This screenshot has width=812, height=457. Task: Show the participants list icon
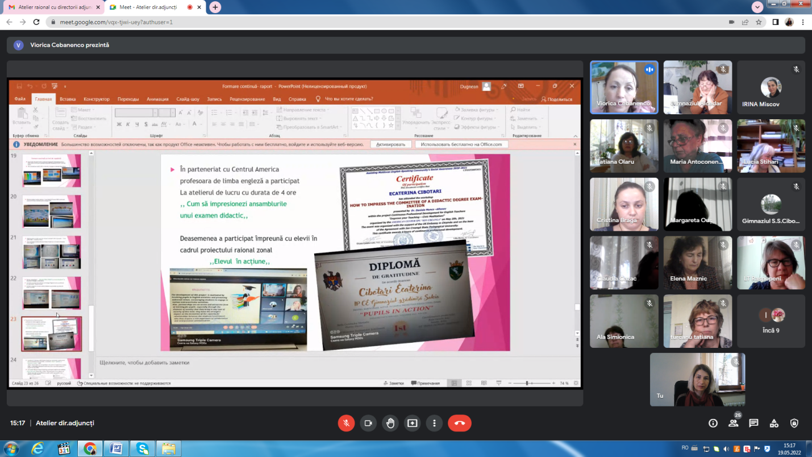pyautogui.click(x=734, y=423)
